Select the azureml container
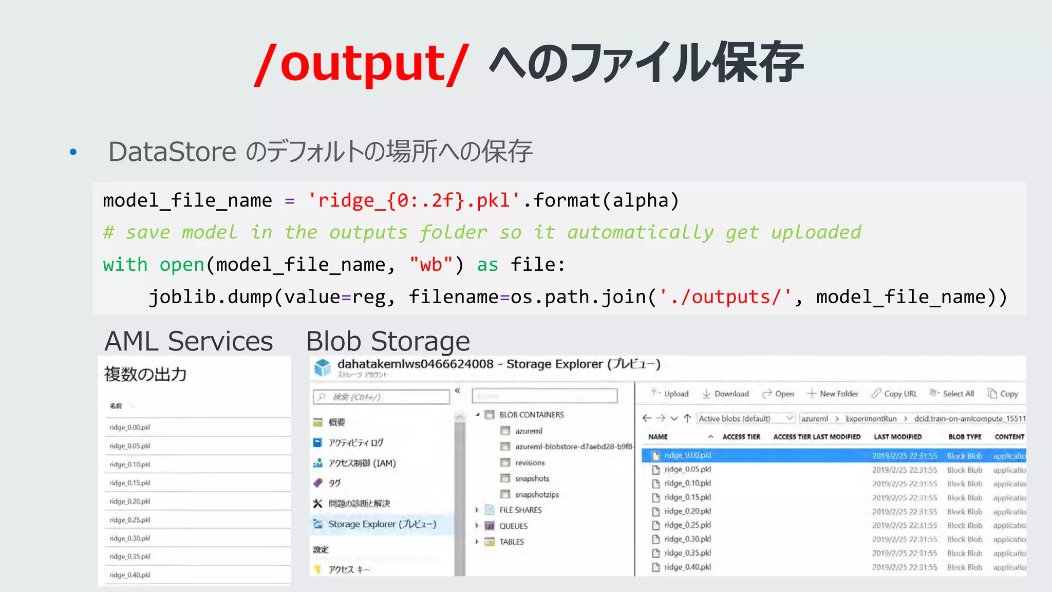1052x592 pixels. (529, 431)
